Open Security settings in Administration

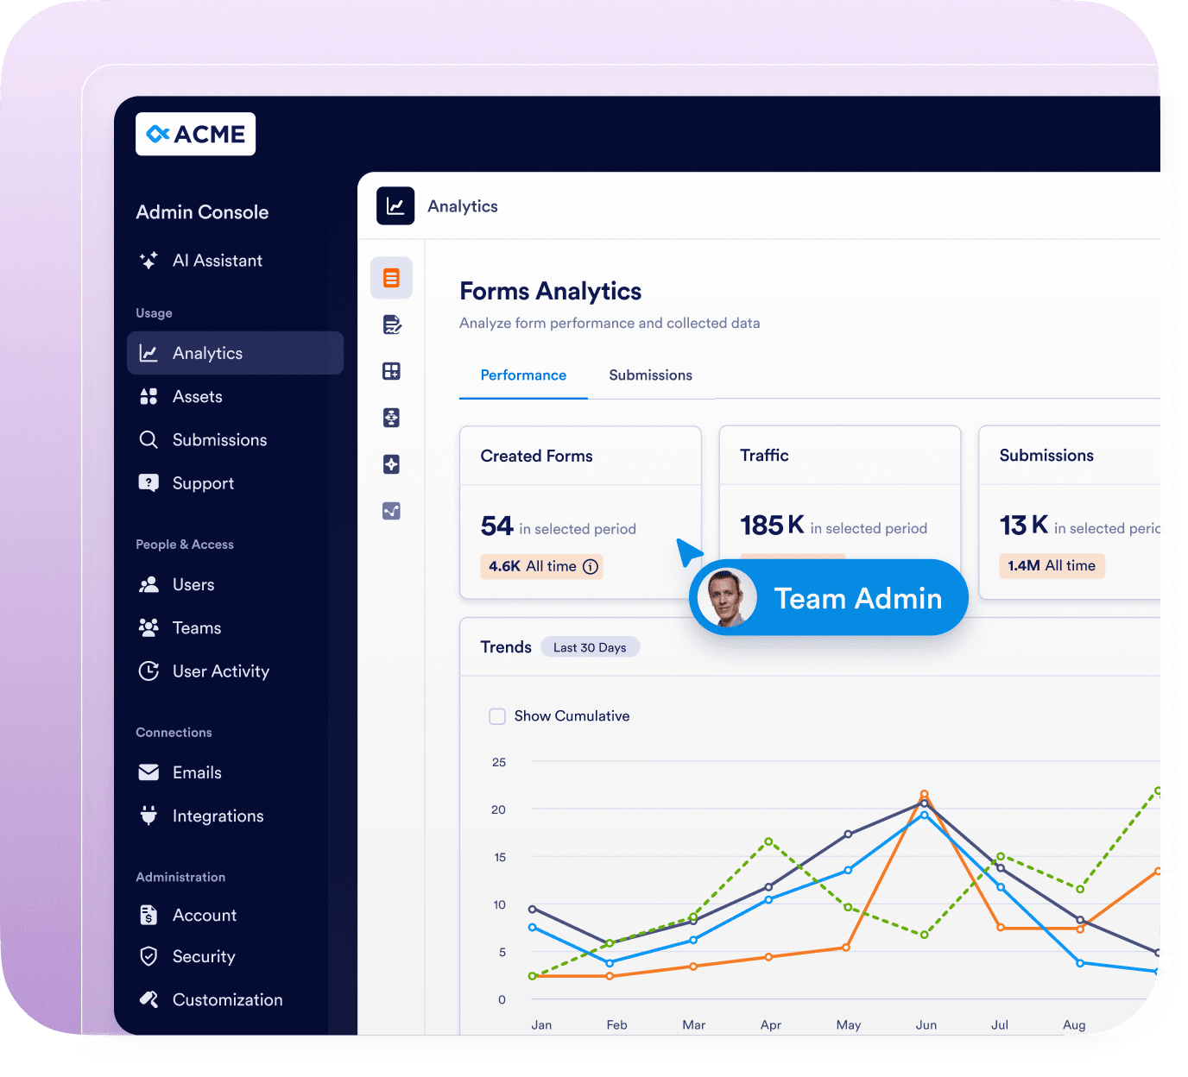pyautogui.click(x=204, y=956)
